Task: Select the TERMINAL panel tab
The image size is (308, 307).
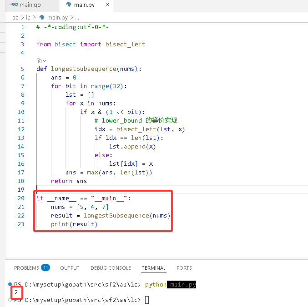Action: pos(154,268)
